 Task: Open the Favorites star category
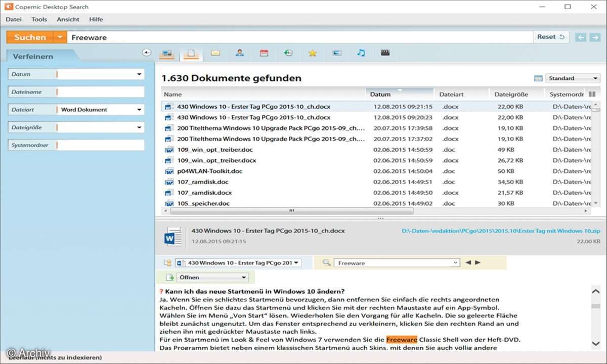313,53
